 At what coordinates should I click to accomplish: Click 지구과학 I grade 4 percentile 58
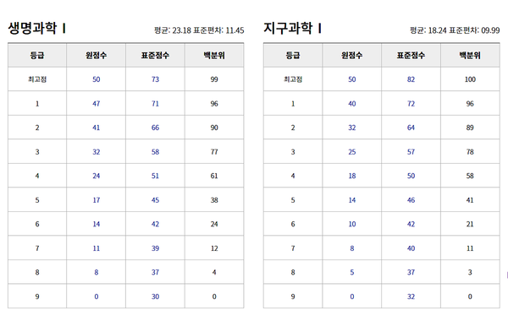[470, 176]
